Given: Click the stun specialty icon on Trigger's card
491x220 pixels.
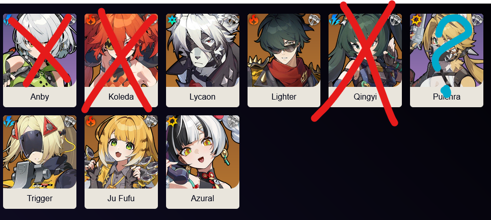Looking at the screenshot, I should pyautogui.click(x=70, y=121).
